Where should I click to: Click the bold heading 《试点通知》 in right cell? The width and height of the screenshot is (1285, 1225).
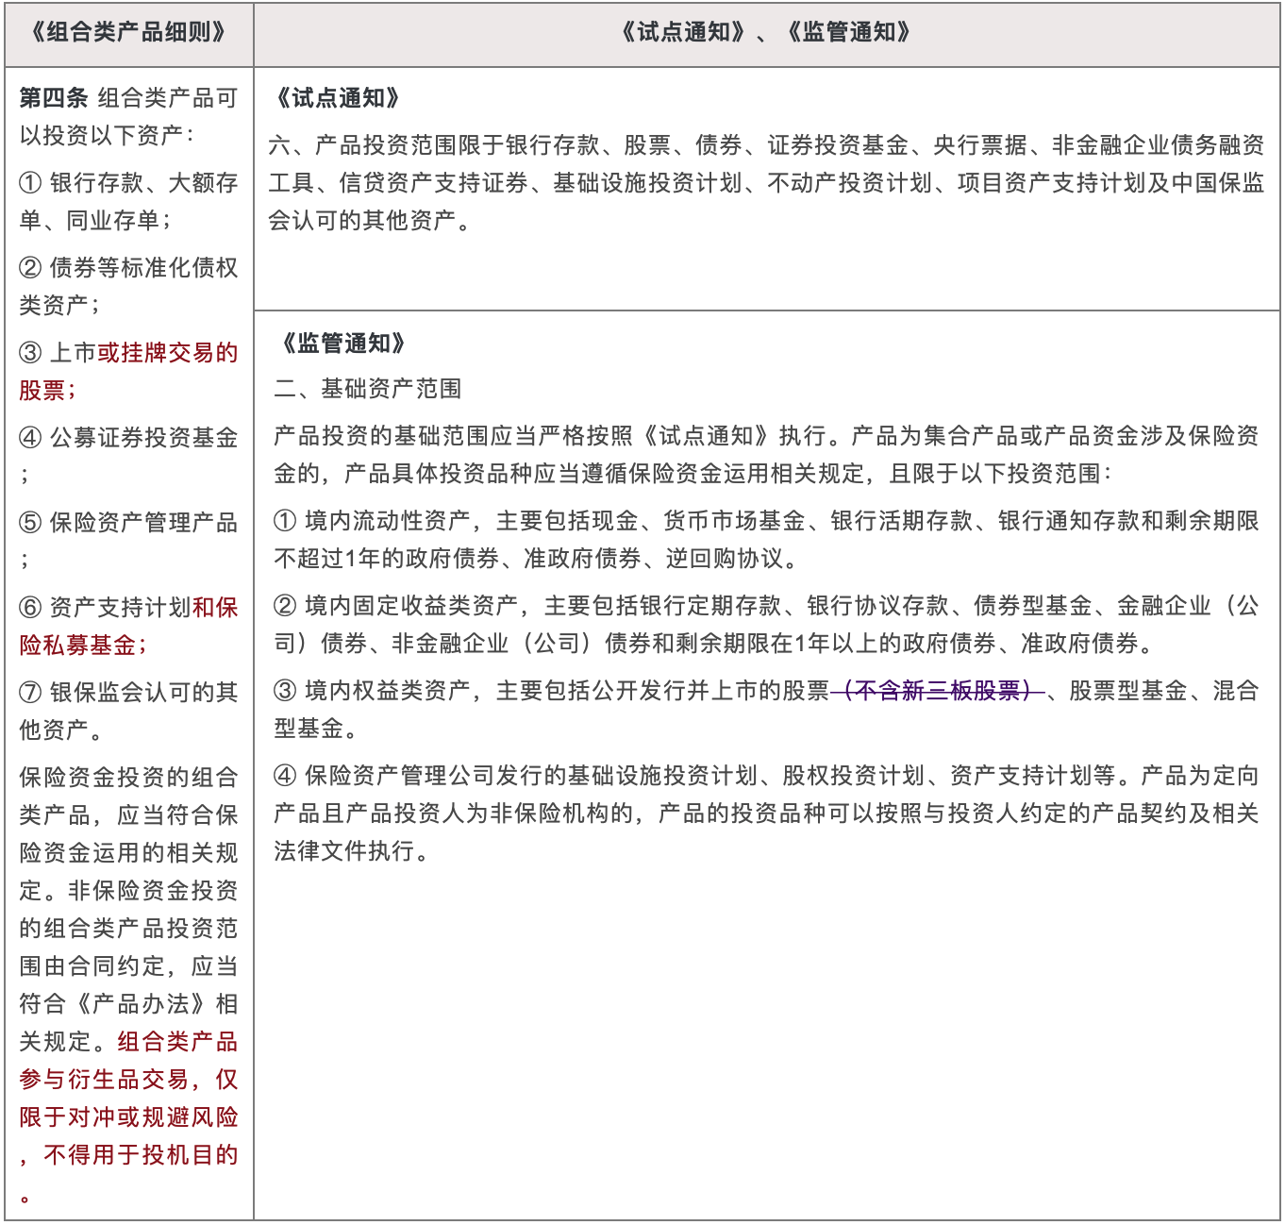(x=339, y=98)
